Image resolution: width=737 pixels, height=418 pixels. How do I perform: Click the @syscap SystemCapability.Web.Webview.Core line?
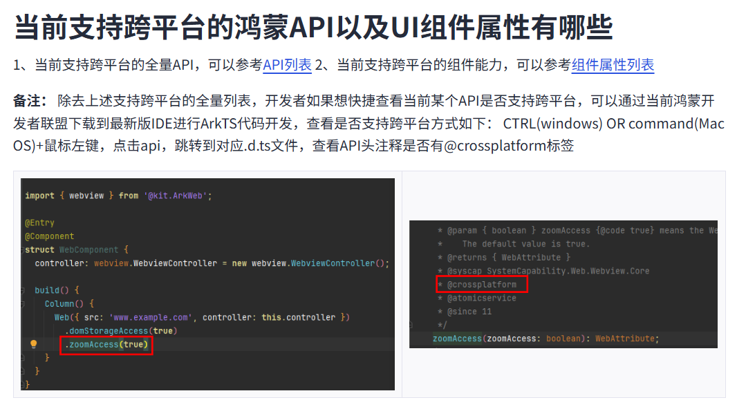[548, 271]
